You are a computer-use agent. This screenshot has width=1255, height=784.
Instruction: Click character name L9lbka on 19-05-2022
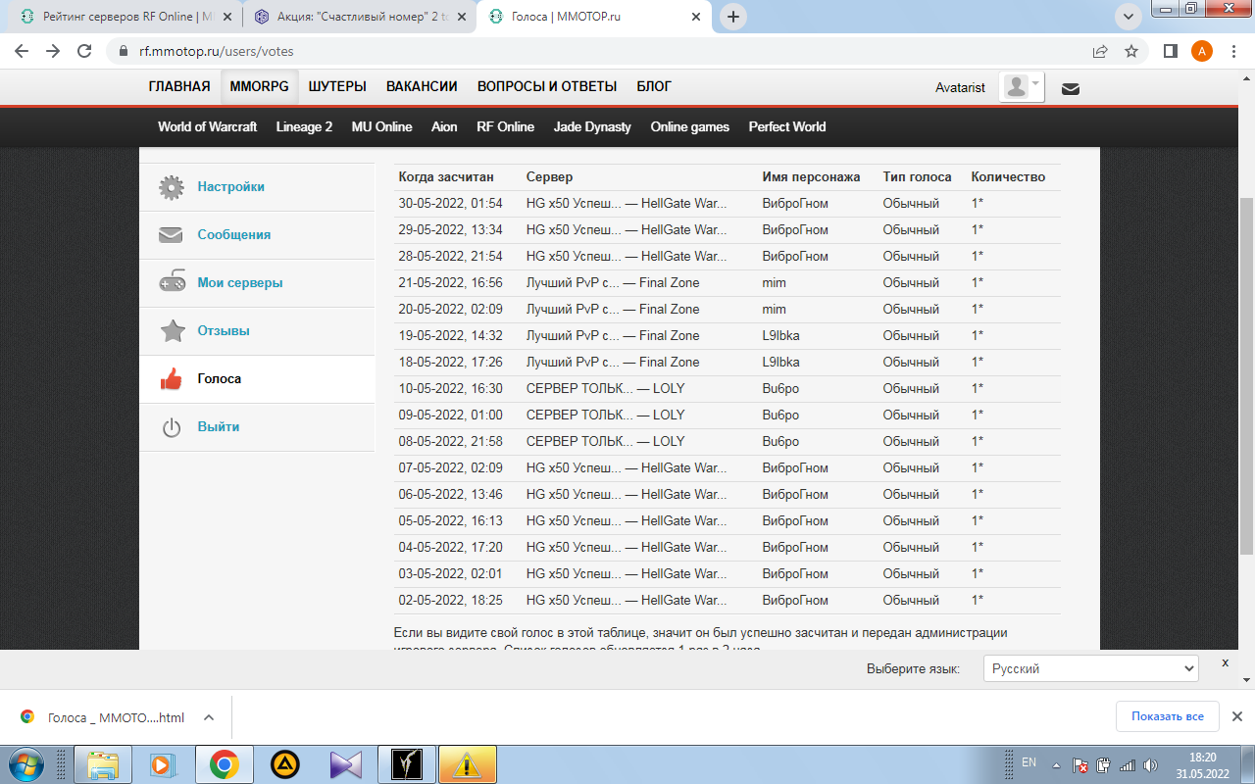coord(780,335)
